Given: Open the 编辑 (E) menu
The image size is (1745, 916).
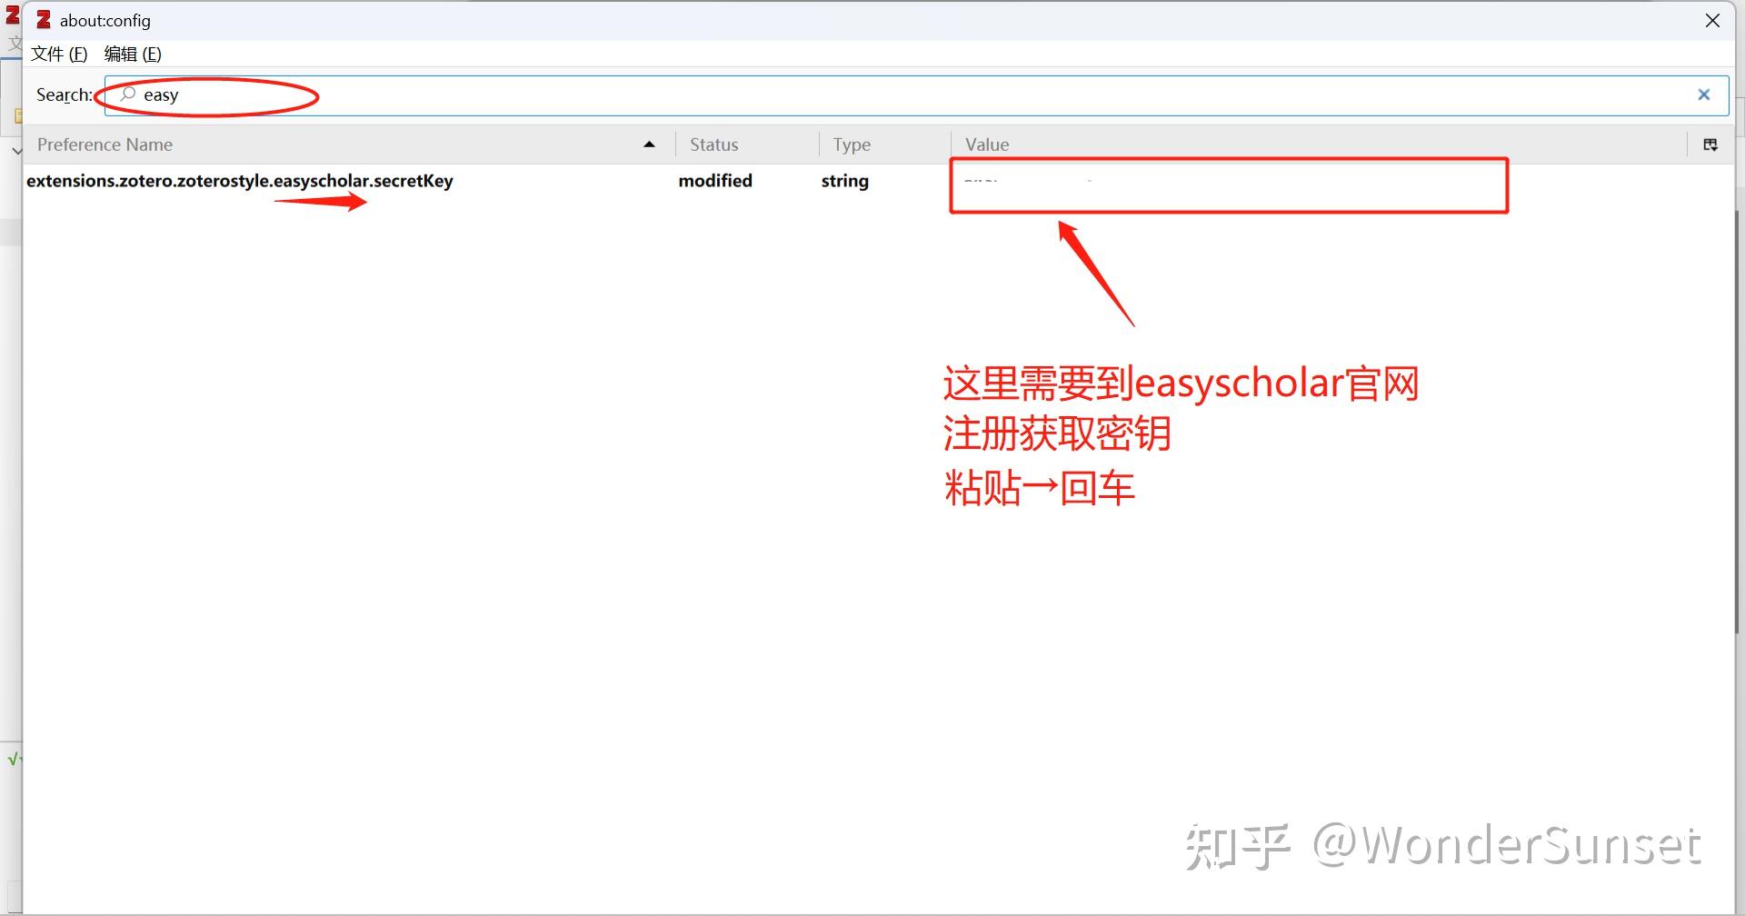Looking at the screenshot, I should pyautogui.click(x=133, y=54).
